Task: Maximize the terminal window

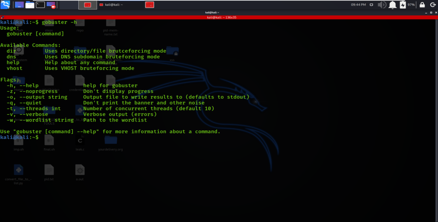Action: (431, 13)
